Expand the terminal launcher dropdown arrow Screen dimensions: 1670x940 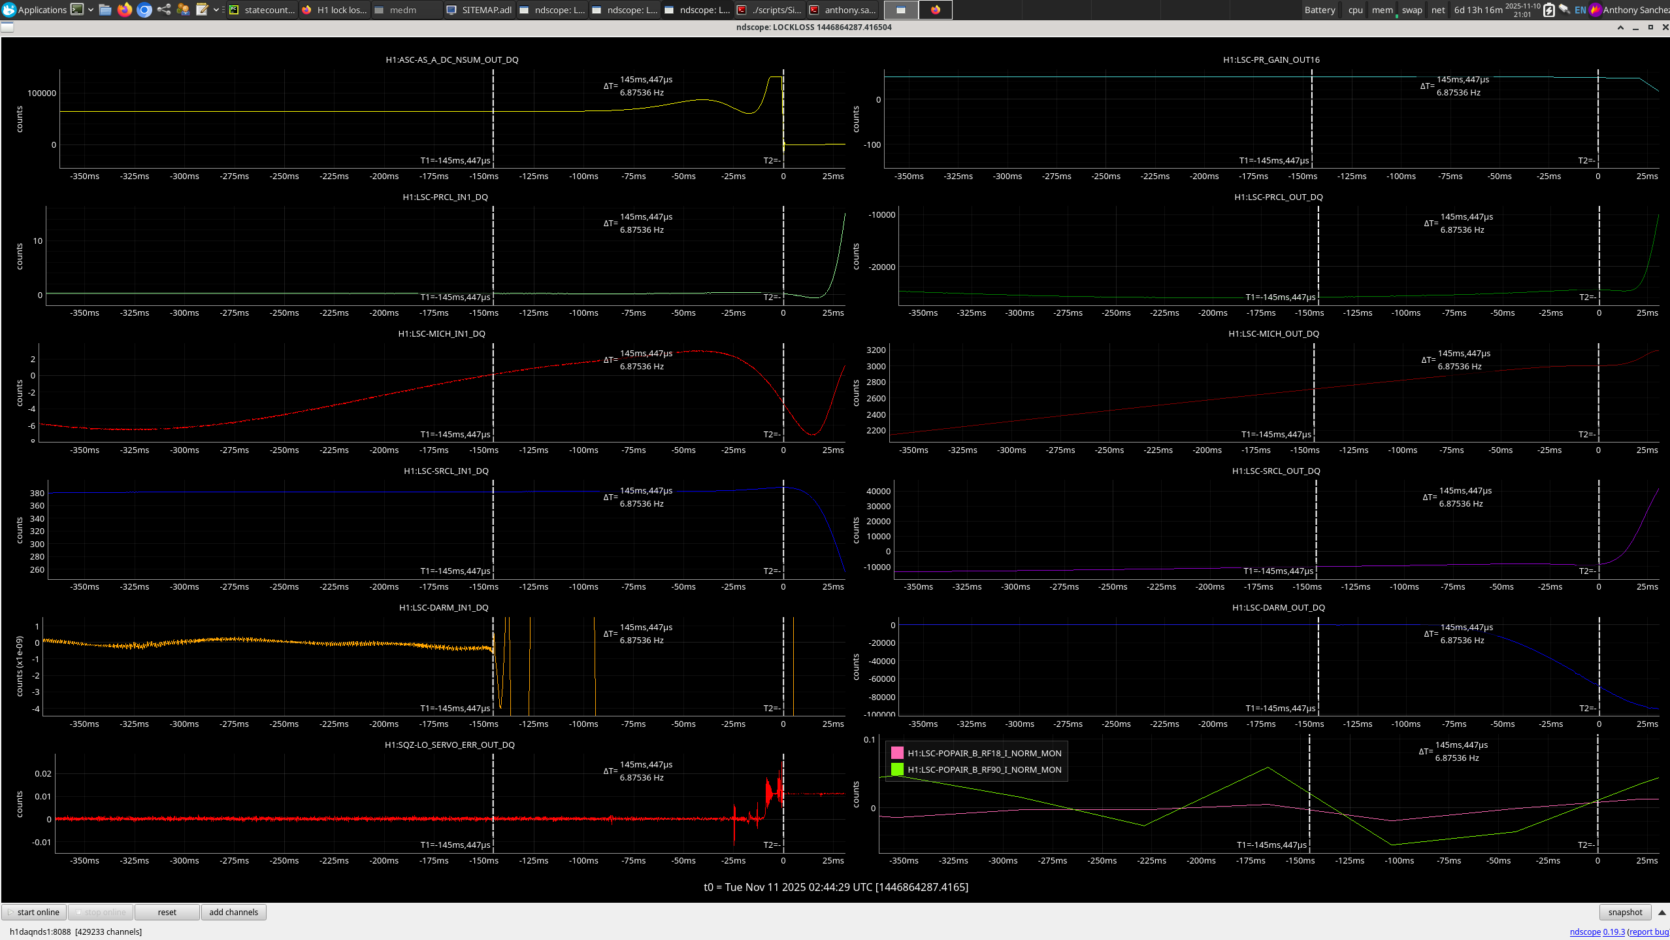point(90,10)
